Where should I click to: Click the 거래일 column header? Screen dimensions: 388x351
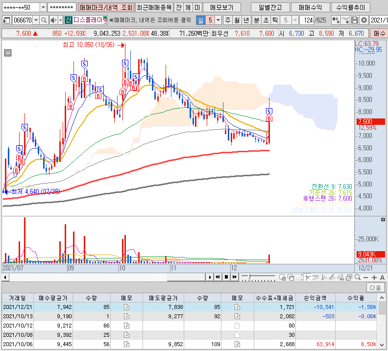pyautogui.click(x=17, y=298)
